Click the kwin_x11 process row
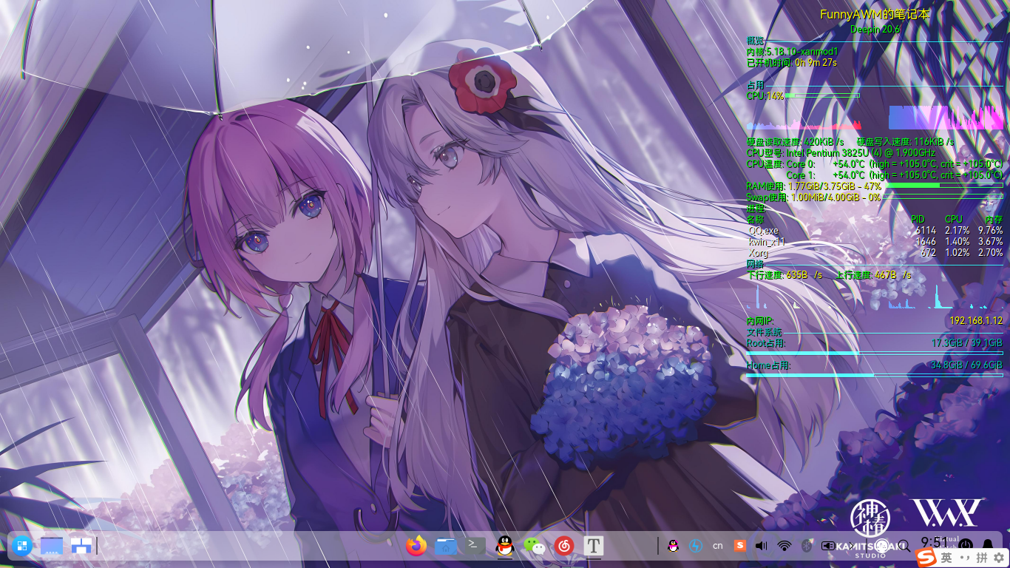This screenshot has width=1010, height=568. [x=875, y=242]
